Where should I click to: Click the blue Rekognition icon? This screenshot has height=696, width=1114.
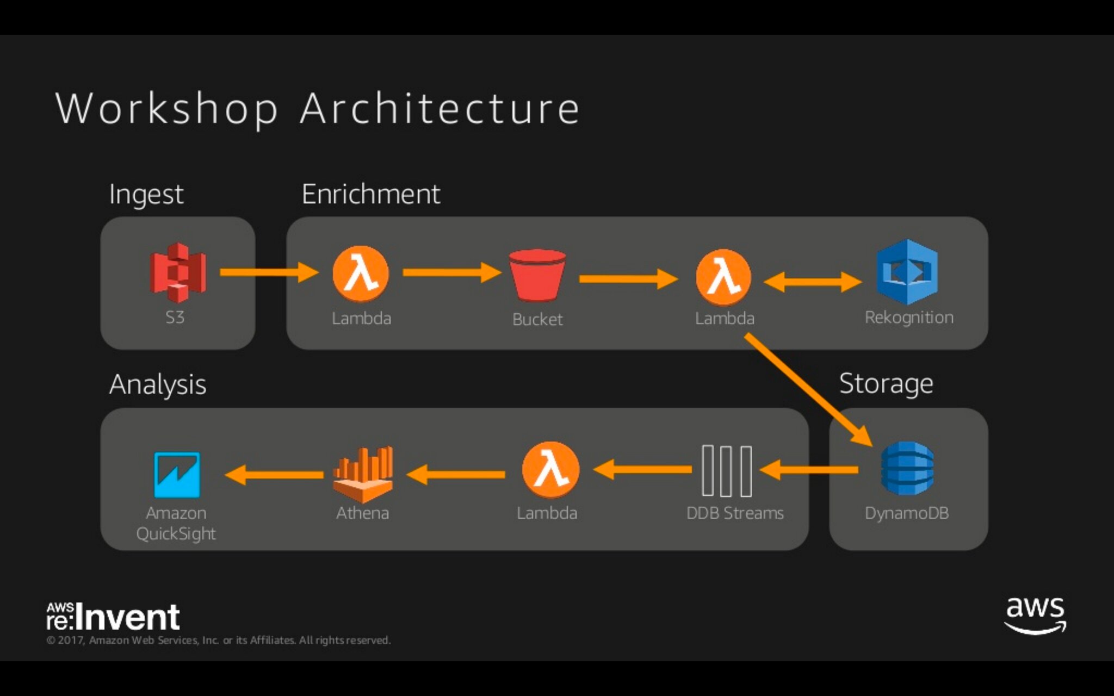point(907,272)
